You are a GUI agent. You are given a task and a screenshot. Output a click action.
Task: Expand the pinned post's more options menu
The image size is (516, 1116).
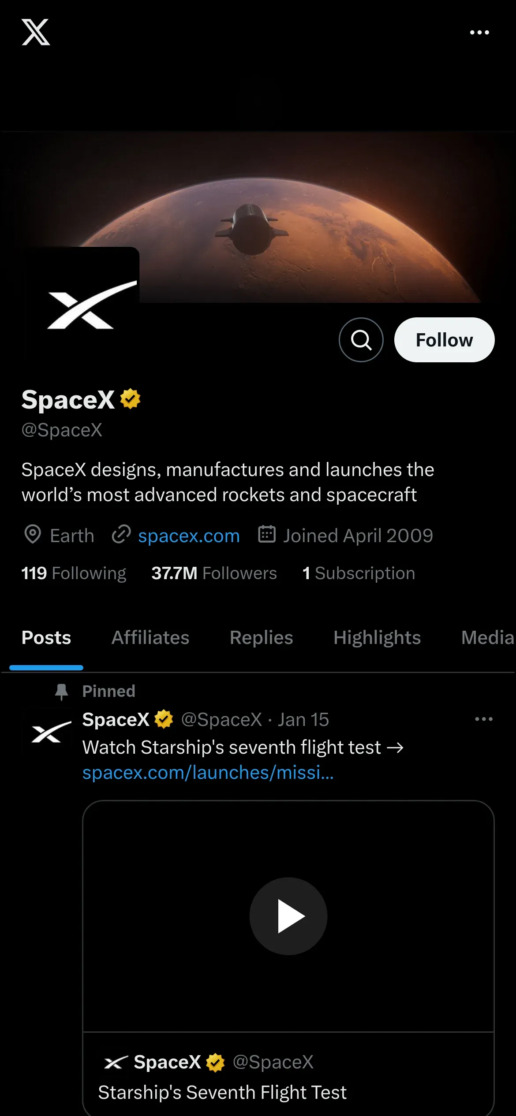click(x=484, y=719)
